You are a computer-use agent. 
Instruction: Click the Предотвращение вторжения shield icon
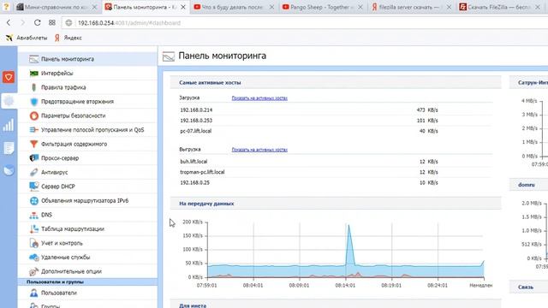(x=34, y=102)
